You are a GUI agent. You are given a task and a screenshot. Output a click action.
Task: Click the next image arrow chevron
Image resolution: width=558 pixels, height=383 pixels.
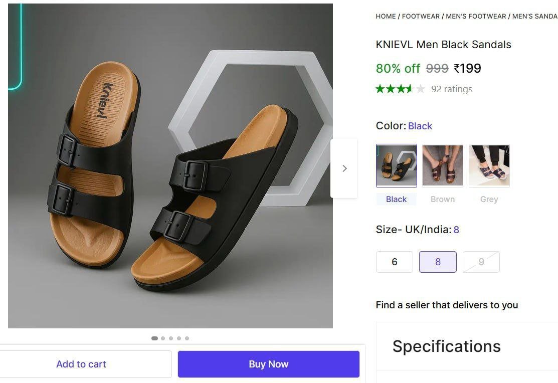[344, 168]
